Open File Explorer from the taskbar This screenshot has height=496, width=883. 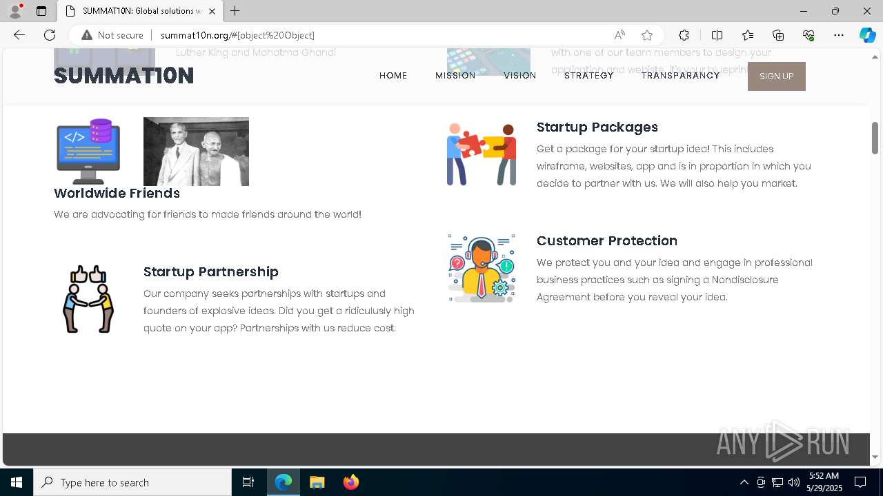tap(317, 482)
